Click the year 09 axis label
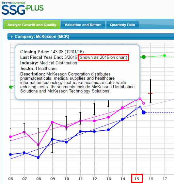Screen dimensions: 174x184 click(x=53, y=179)
